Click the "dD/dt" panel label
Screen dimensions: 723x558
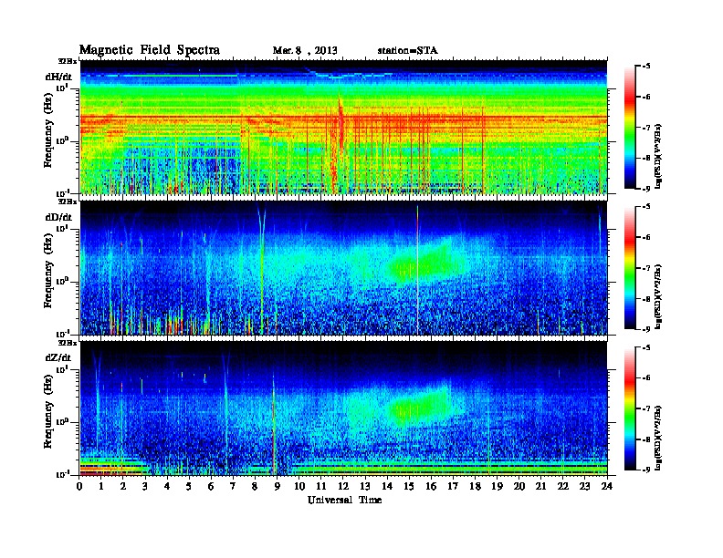pos(58,217)
